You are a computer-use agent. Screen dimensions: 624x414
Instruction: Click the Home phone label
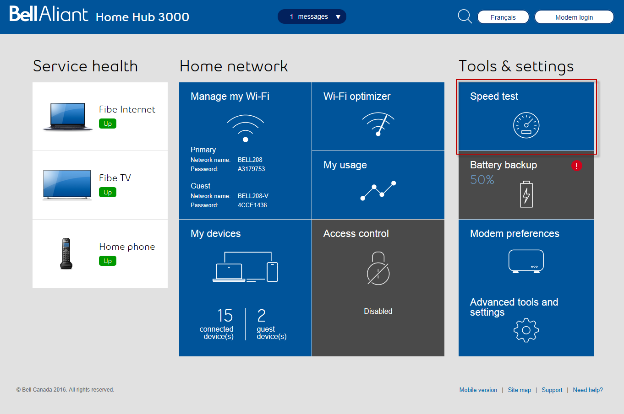click(x=127, y=247)
